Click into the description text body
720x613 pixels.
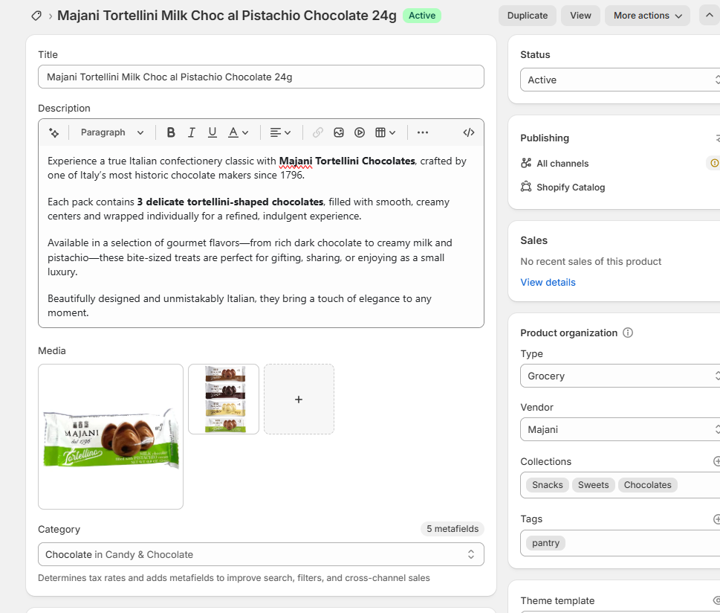[261, 237]
